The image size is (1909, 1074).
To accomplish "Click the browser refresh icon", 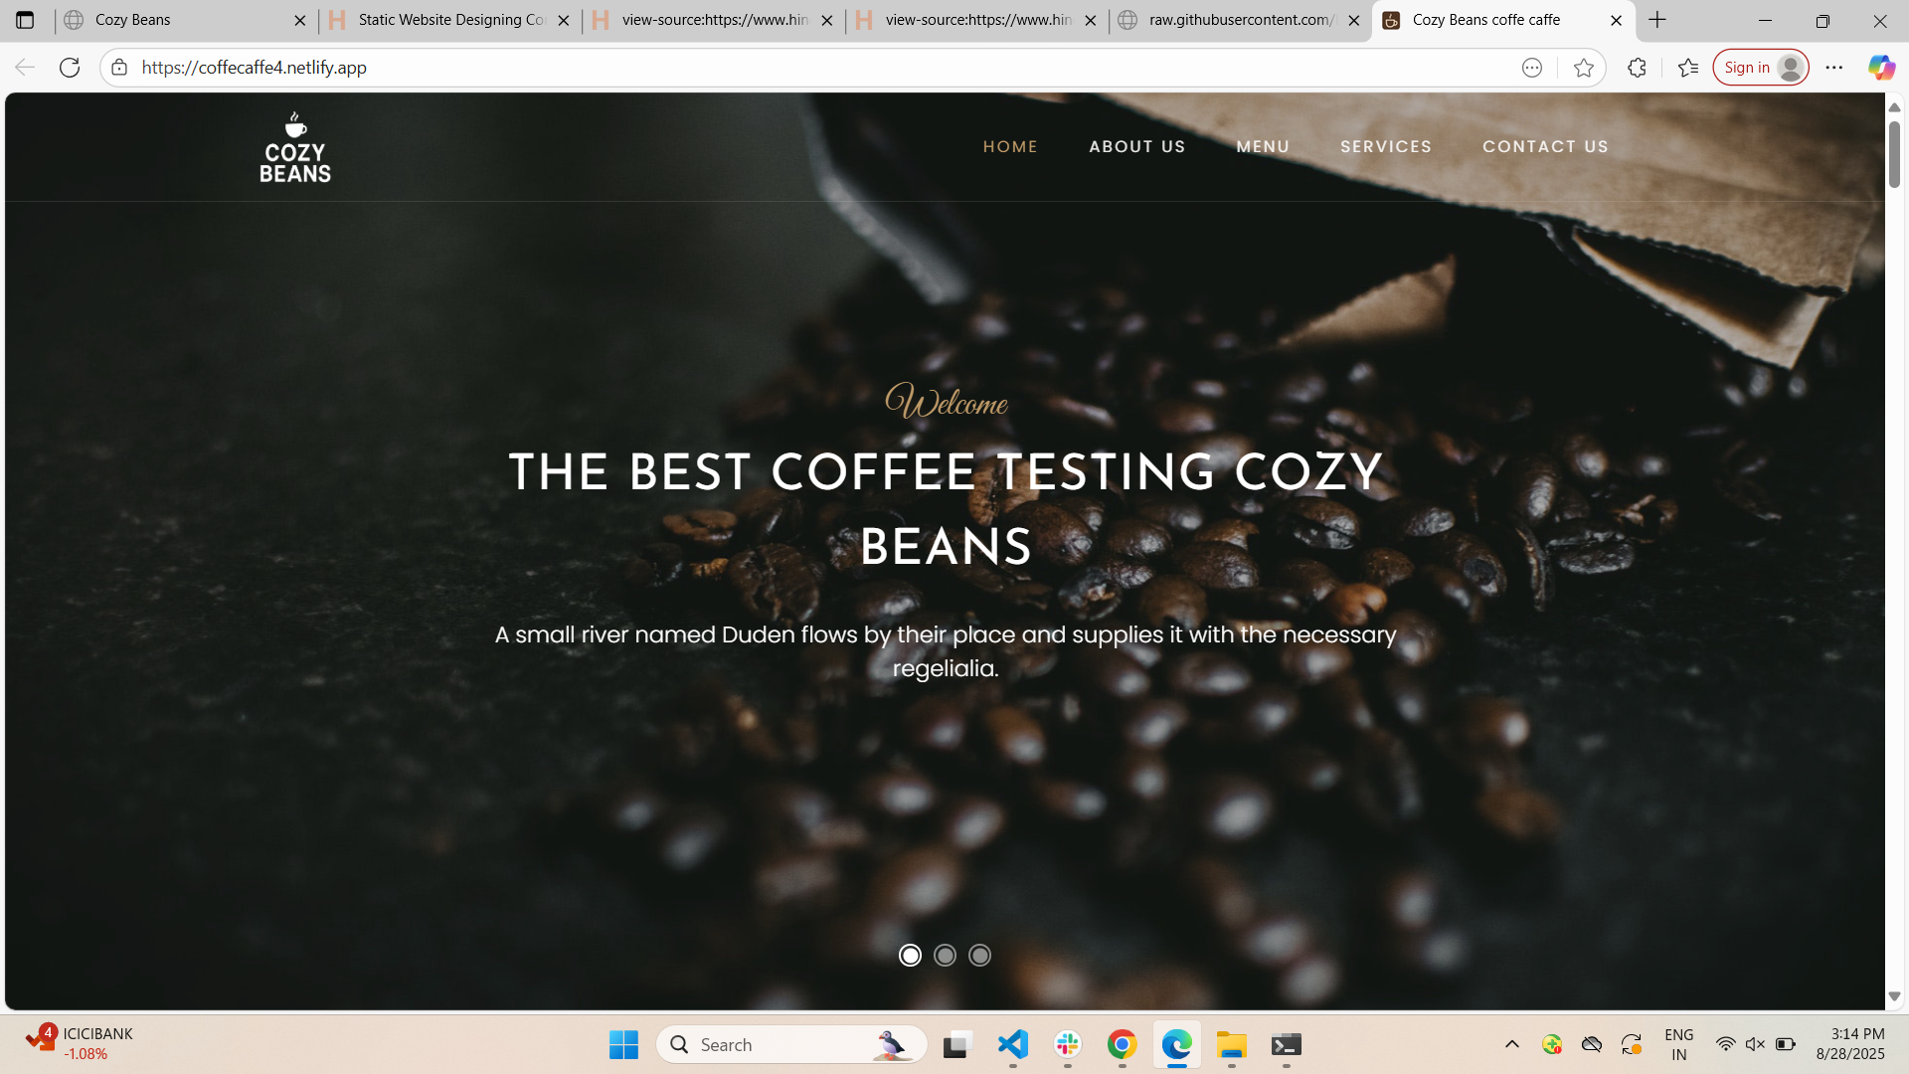I will pyautogui.click(x=70, y=68).
